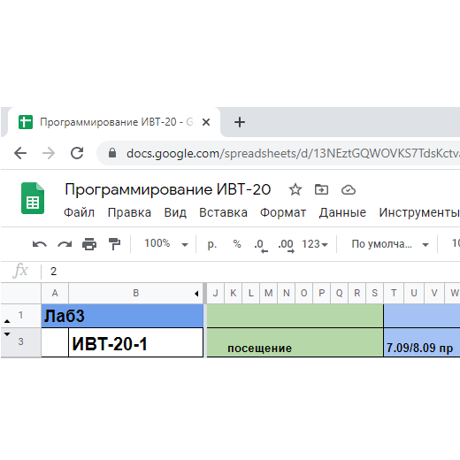The image size is (460, 460).
Task: Open the Google Sheets home icon
Action: pos(33,198)
